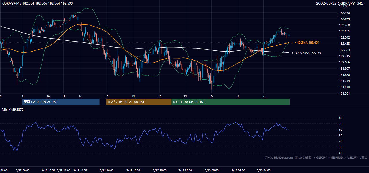
Task: Select the NY 21:00-06:00 JST session bar
Action: (x=230, y=102)
